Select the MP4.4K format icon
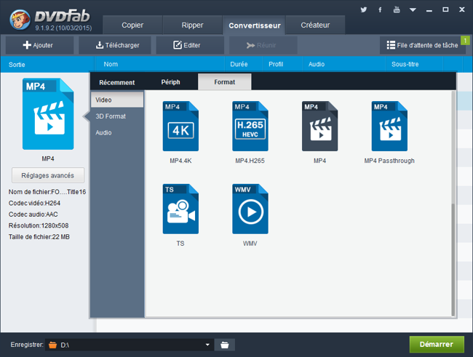473x357 pixels. (180, 127)
